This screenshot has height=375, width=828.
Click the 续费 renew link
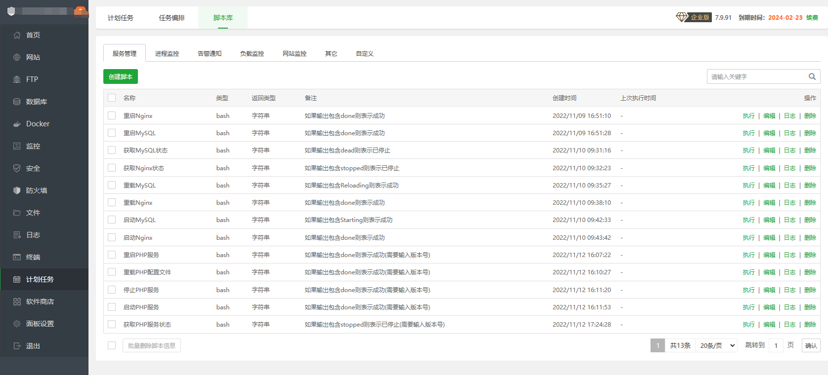[x=812, y=17]
